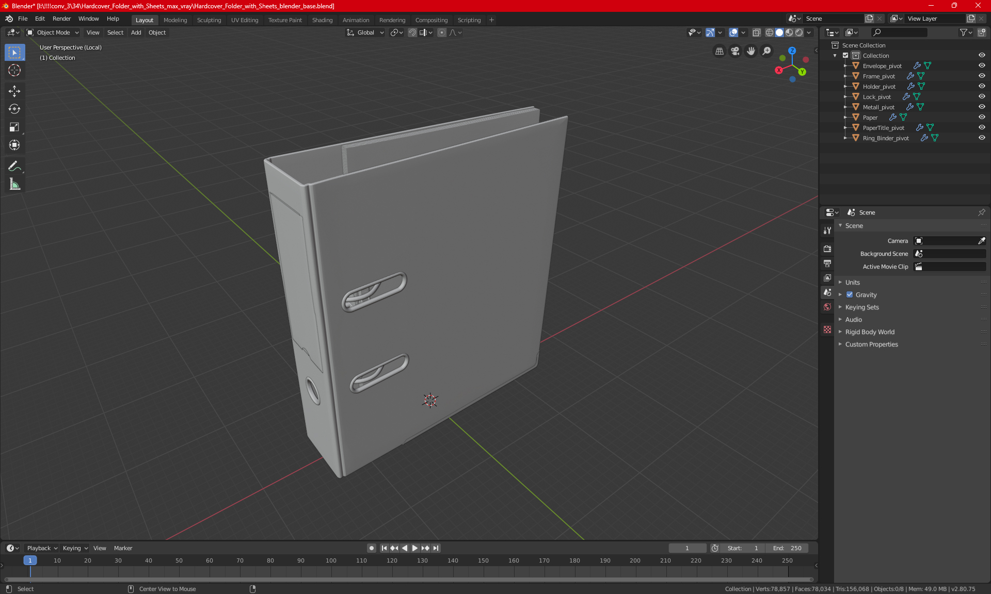Switch to wireframe viewport shading
The image size is (991, 594).
[x=769, y=32]
